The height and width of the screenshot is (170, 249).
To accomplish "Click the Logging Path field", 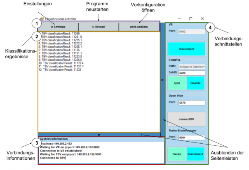I will [x=192, y=67].
